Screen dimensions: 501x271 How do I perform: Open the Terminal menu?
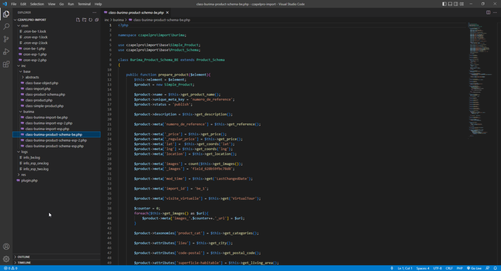coord(84,4)
